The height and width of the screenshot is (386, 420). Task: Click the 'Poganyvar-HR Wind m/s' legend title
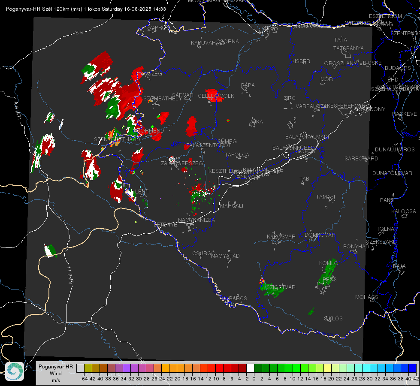pyautogui.click(x=56, y=374)
